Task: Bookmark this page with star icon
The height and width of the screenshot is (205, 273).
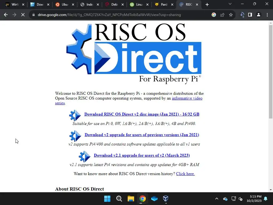Action: [231, 15]
